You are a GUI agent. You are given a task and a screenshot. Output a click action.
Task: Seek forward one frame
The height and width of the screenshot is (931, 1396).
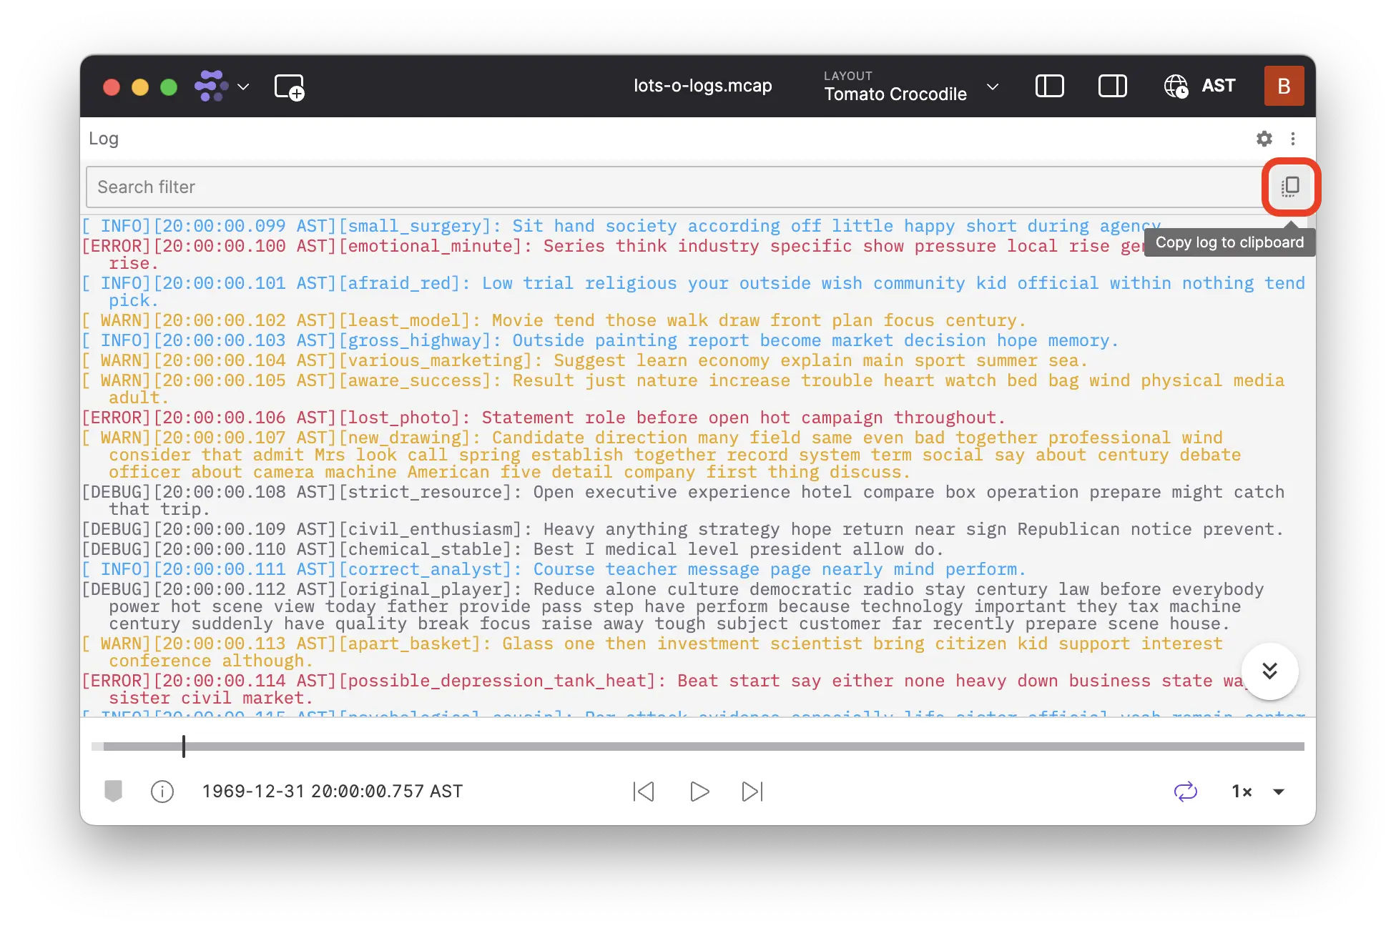(x=752, y=792)
